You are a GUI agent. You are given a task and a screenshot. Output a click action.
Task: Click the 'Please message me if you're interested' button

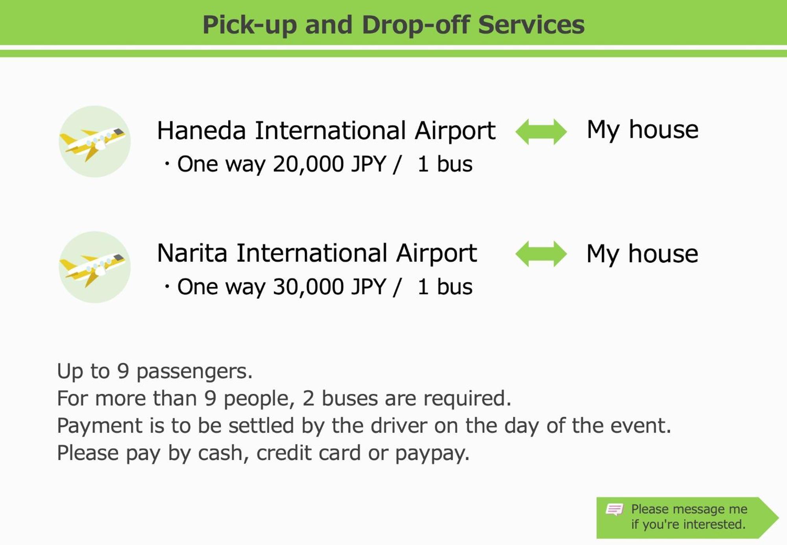pos(687,517)
